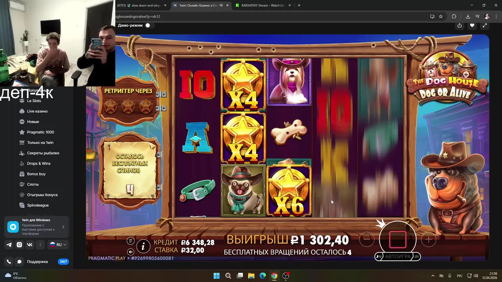Image resolution: width=502 pixels, height=282 pixels.
Task: Open the game info (i) button
Action: pos(143,246)
